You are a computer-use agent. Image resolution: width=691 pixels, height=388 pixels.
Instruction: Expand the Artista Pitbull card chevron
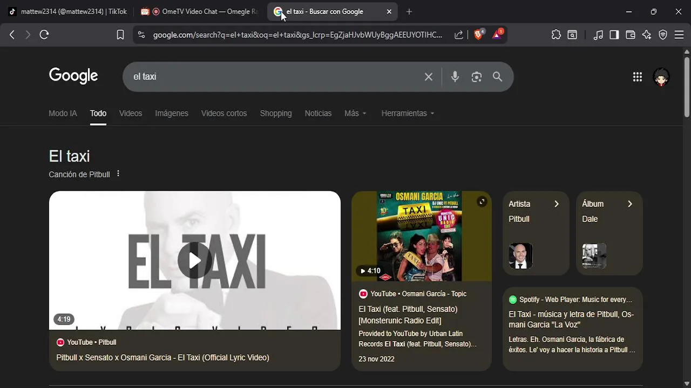click(557, 204)
